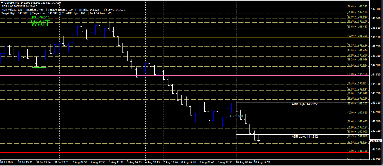This screenshot has height=166, width=383.
Task: Select the pink horizontal line at 144.460
Action: tap(184, 75)
